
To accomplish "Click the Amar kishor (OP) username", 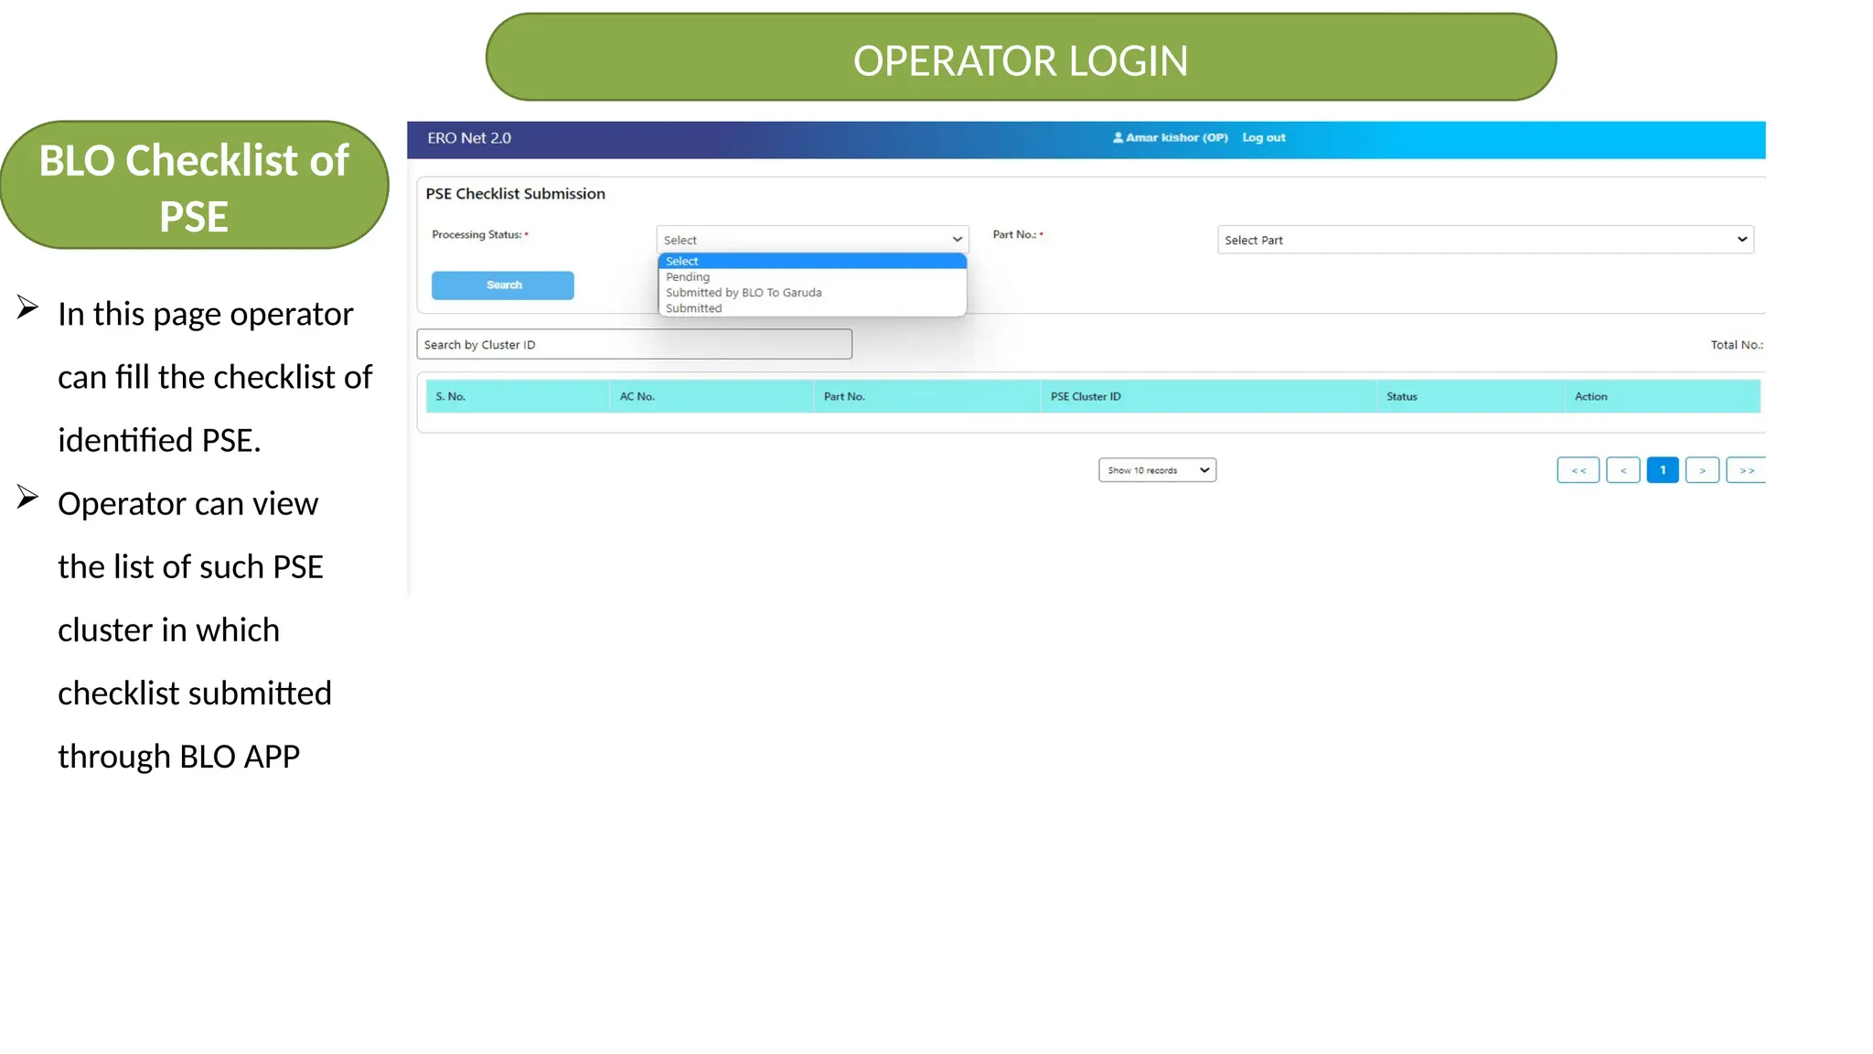I will pos(1176,138).
